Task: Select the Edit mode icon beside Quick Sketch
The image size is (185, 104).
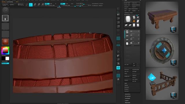Action: 27,5
